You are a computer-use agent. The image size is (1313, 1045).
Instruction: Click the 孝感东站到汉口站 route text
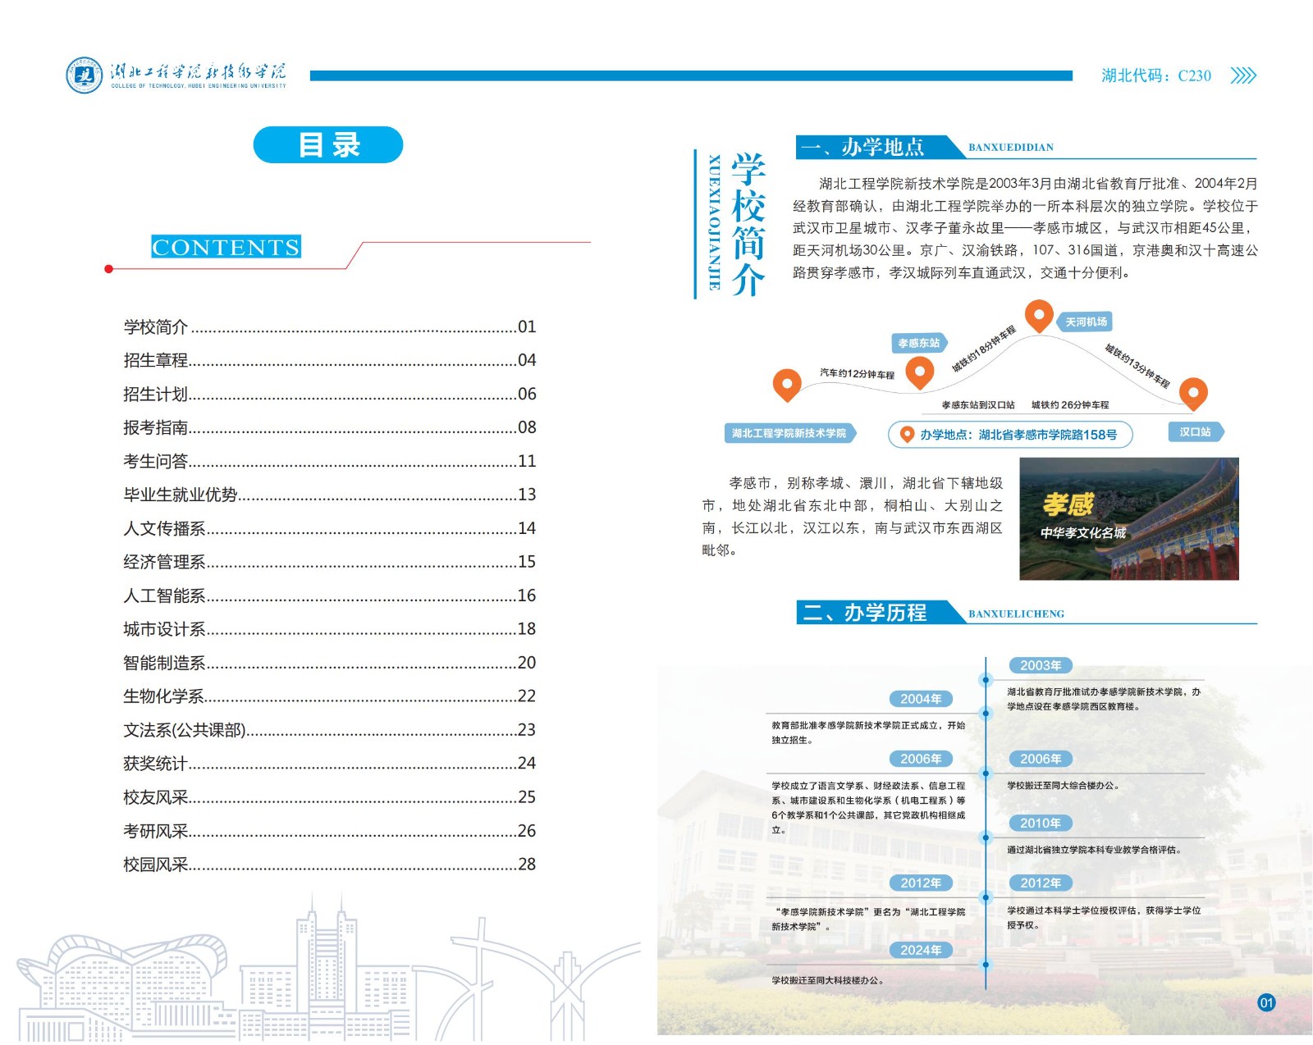coord(978,405)
